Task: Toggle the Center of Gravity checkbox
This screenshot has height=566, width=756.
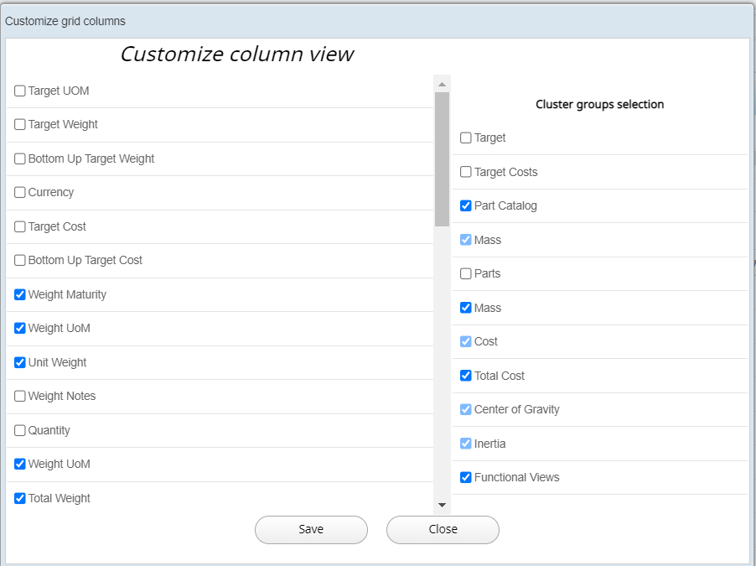Action: (x=466, y=409)
